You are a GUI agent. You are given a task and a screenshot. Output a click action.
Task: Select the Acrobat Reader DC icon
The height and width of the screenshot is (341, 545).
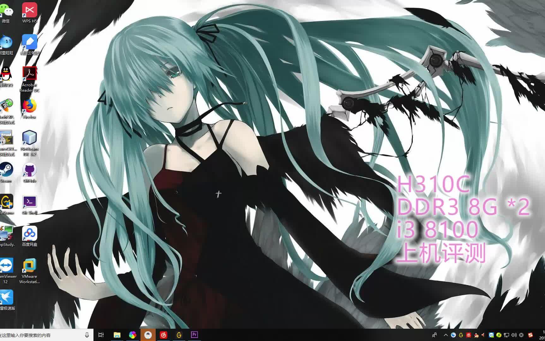[30, 79]
